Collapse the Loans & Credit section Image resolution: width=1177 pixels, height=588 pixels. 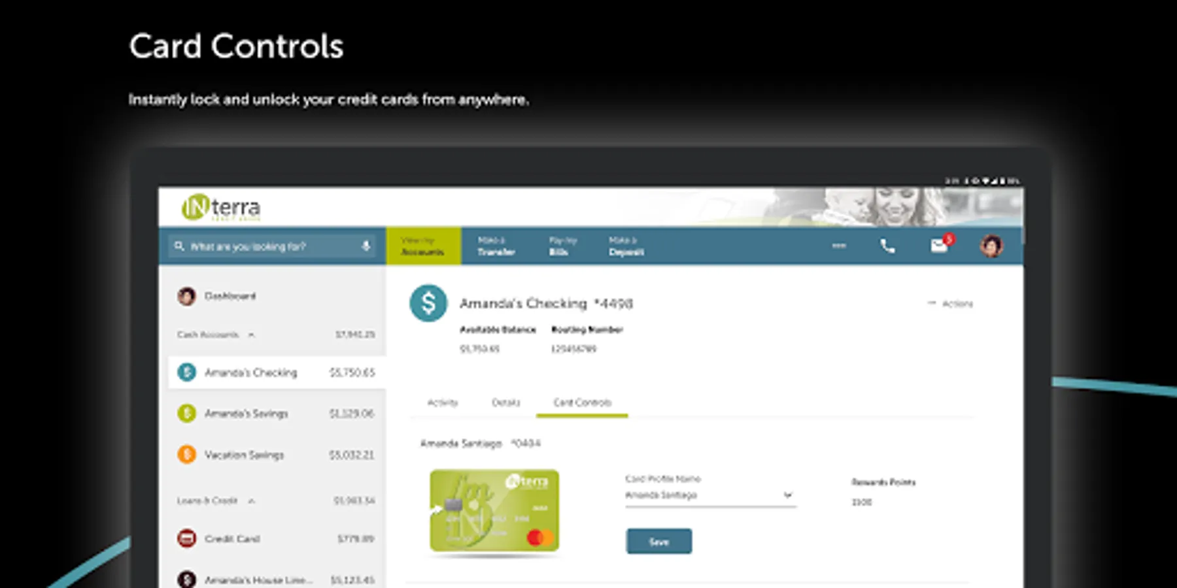251,501
